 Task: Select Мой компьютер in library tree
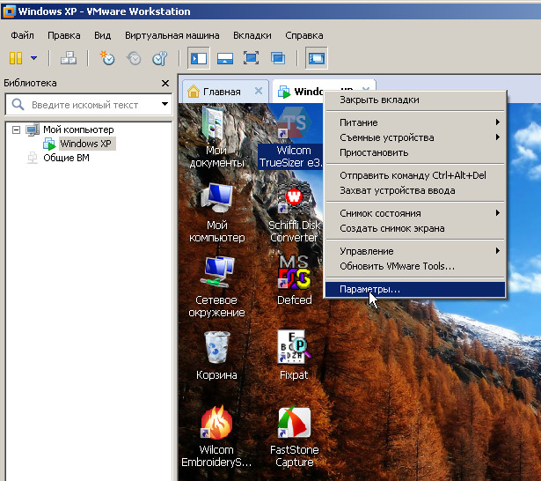pyautogui.click(x=78, y=129)
